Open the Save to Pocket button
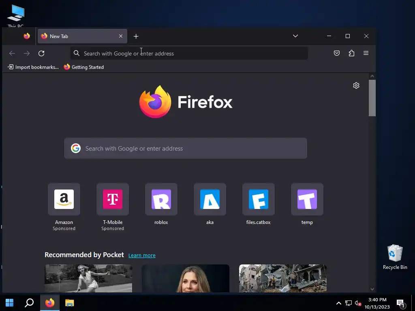Screen dimensions: 415x311 (x=337, y=53)
